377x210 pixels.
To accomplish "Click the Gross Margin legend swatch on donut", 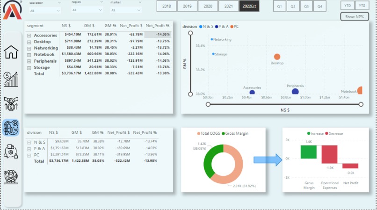I will click(224, 133).
